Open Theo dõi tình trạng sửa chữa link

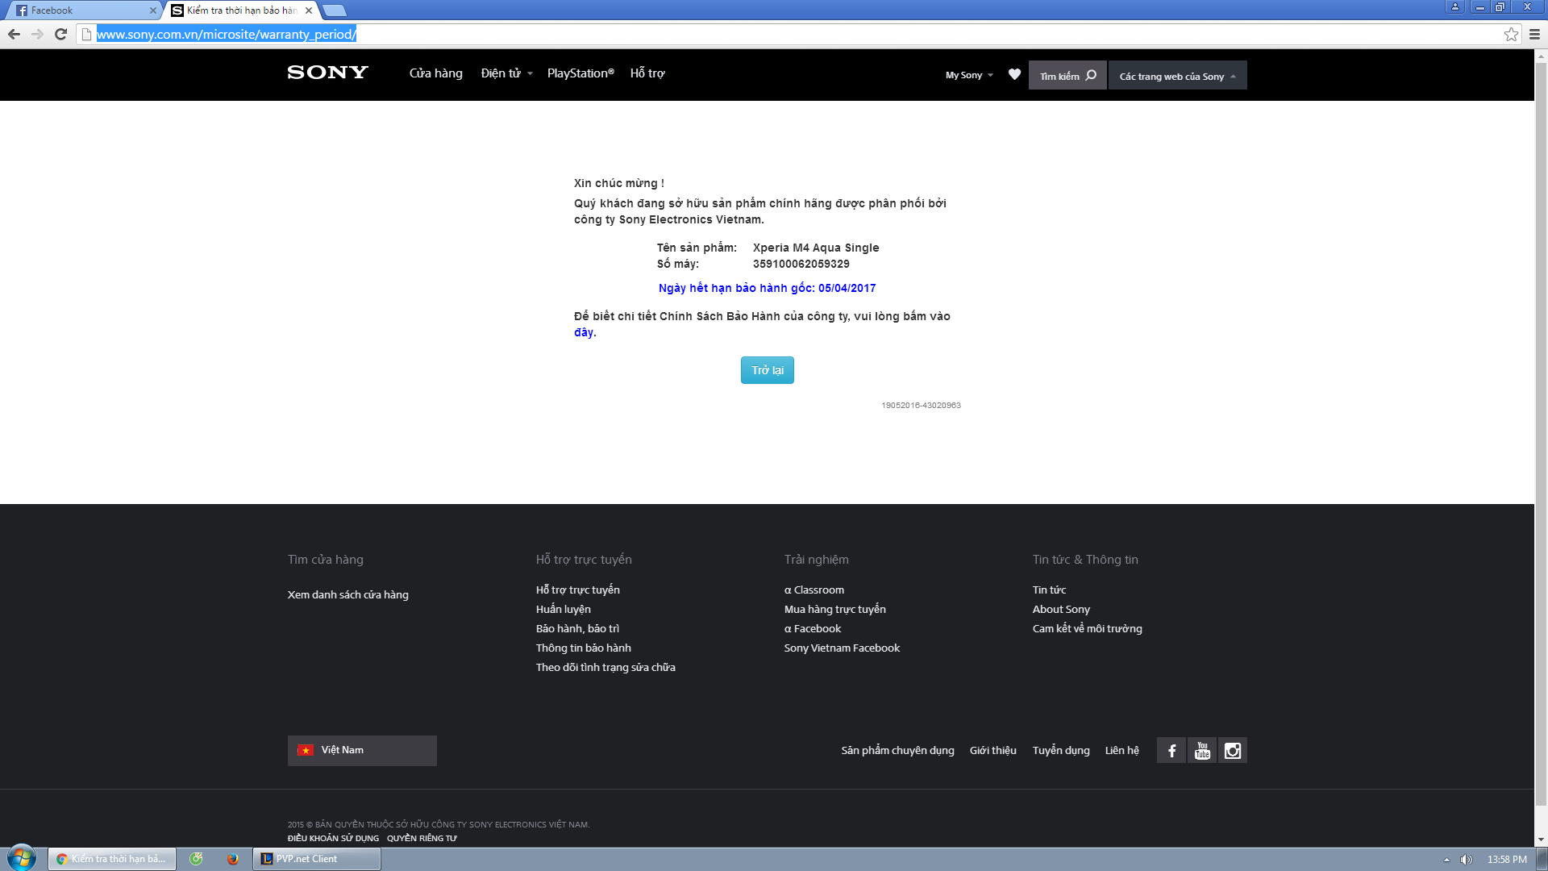pyautogui.click(x=606, y=667)
